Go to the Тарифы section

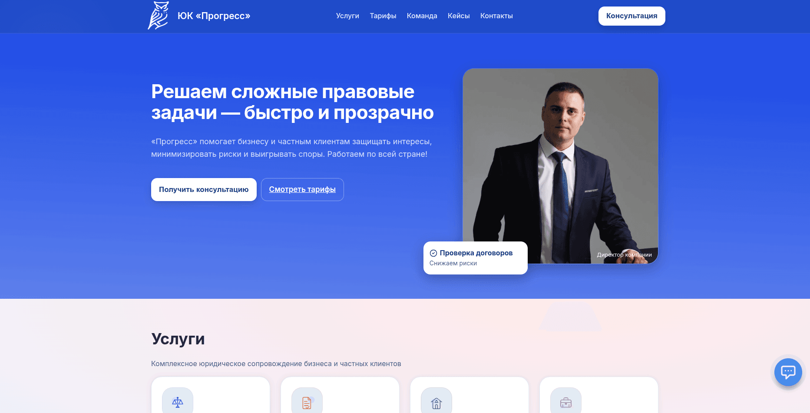(x=383, y=16)
